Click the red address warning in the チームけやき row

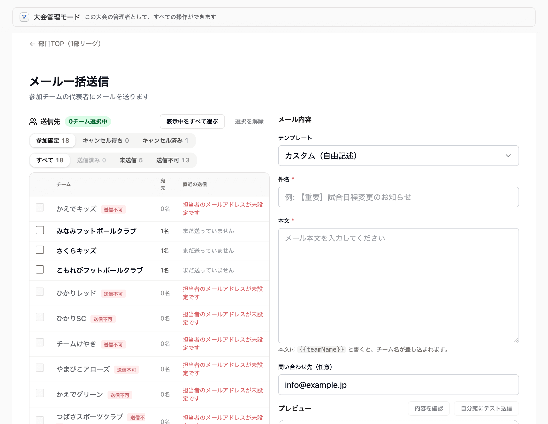point(223,344)
